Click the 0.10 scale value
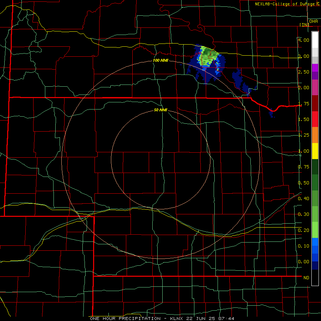 click(304, 246)
